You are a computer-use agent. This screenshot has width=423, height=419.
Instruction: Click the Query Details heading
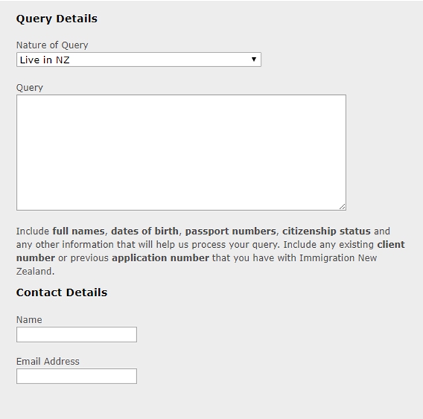coord(57,19)
